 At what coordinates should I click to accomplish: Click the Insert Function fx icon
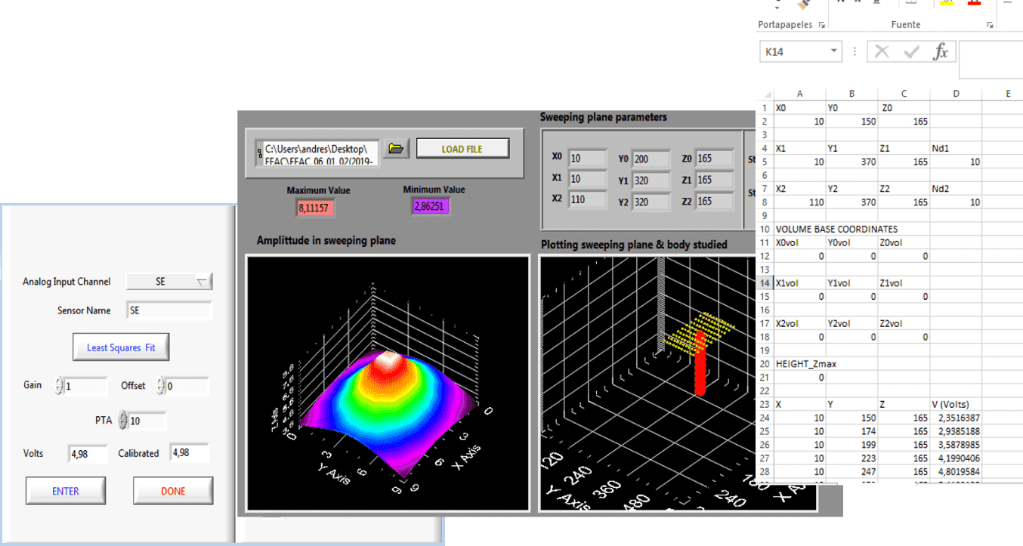point(941,51)
